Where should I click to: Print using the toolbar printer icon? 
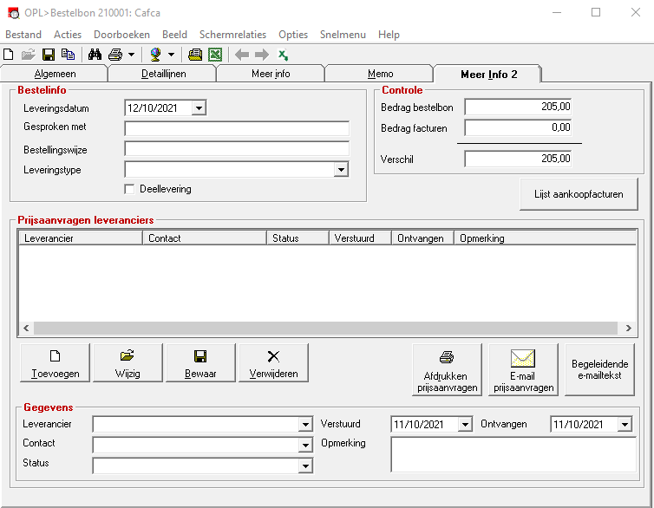(115, 55)
